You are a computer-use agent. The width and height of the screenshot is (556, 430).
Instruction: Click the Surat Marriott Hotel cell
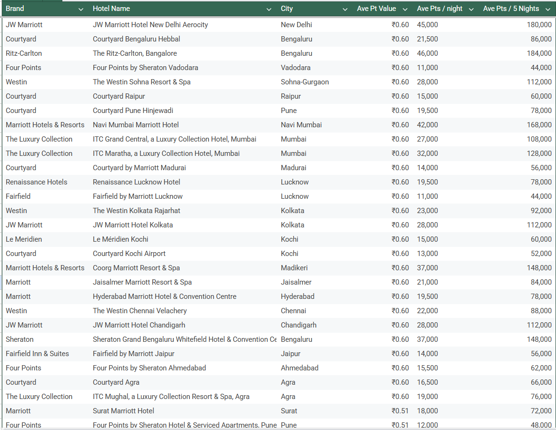[183, 411]
